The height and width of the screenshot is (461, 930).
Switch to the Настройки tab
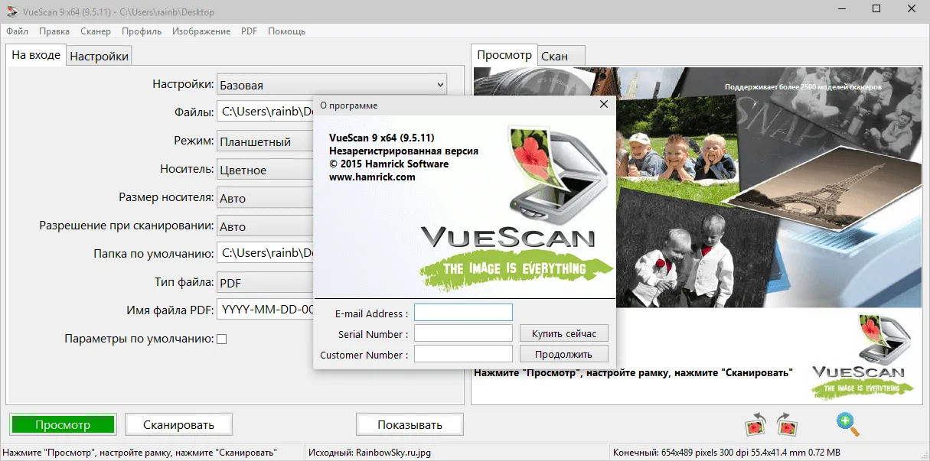(x=100, y=56)
